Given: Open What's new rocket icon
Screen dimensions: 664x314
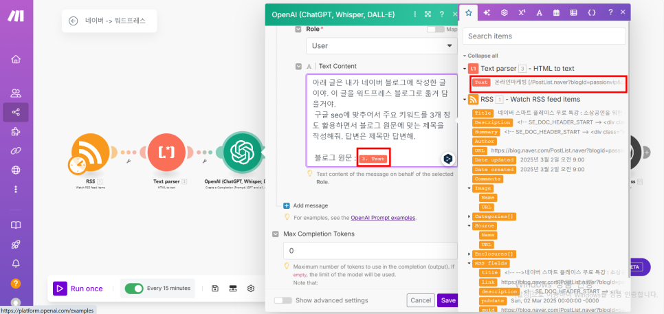Looking at the screenshot, I should [x=16, y=244].
